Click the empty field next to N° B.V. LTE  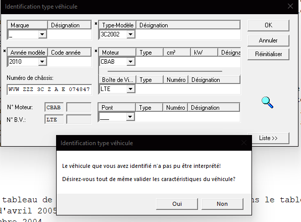(79, 119)
